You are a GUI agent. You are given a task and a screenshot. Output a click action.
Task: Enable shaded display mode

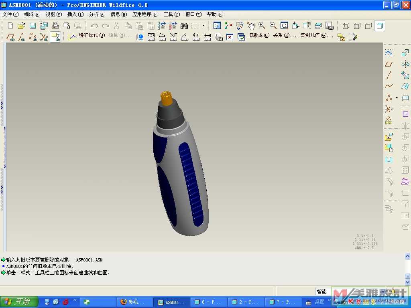pyautogui.click(x=380, y=26)
